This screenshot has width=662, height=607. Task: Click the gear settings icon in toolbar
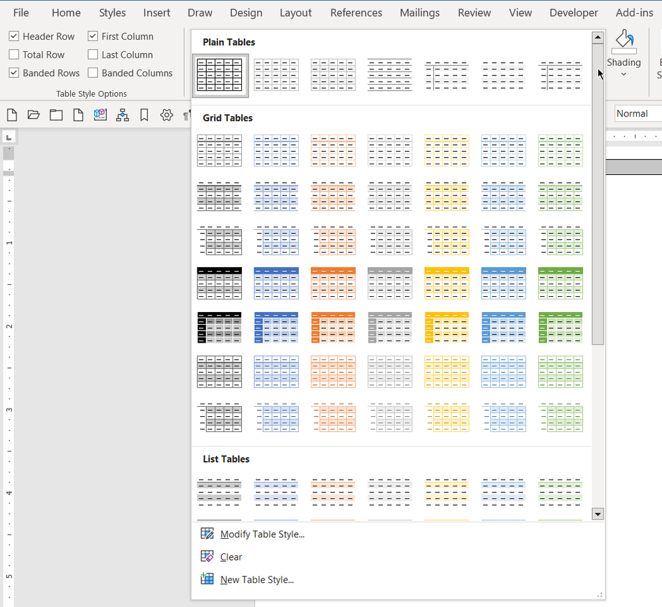click(167, 115)
